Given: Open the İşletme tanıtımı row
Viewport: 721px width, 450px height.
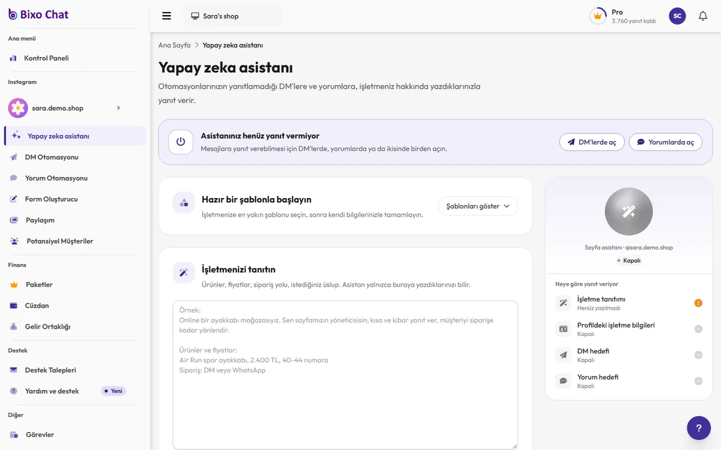Looking at the screenshot, I should [x=628, y=303].
